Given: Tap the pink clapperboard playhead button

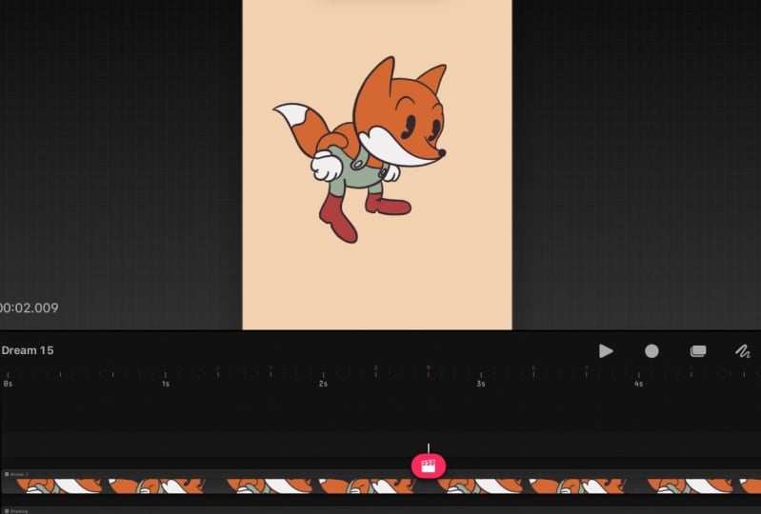Looking at the screenshot, I should (429, 465).
